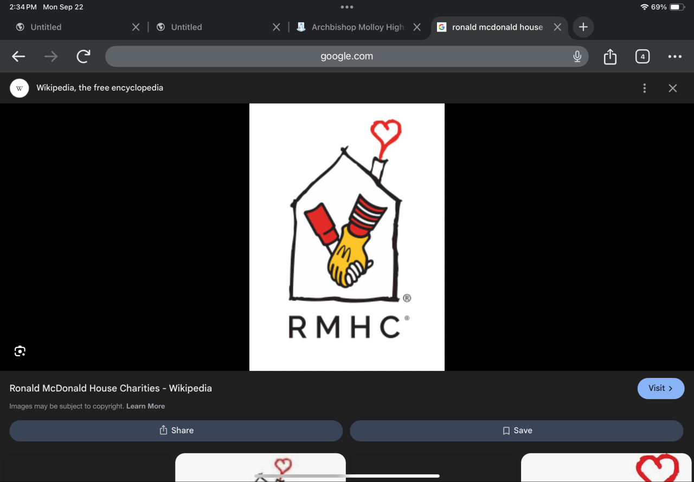694x482 pixels.
Task: Tap the 'Mon Sep 22' date
Action: tap(63, 7)
